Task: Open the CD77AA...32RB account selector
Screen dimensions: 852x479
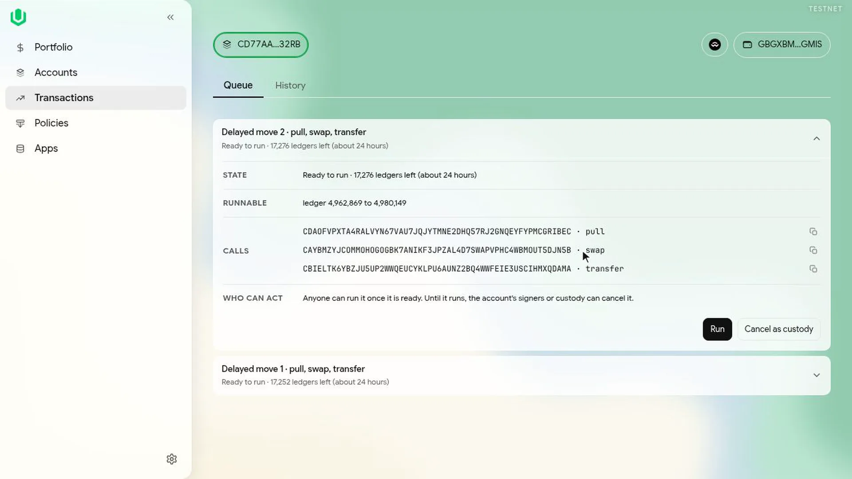Action: (261, 44)
